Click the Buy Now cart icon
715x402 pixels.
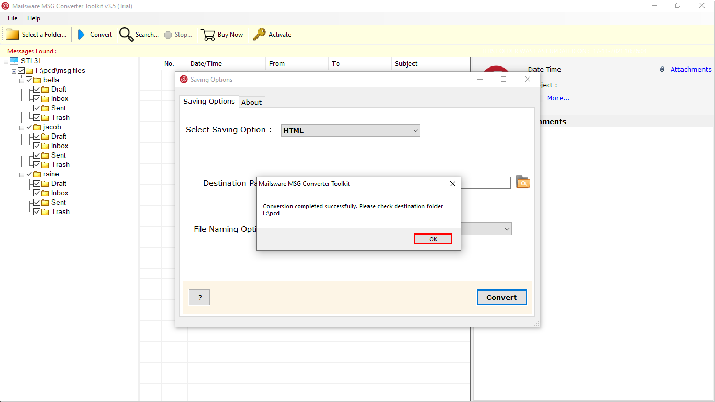pos(208,35)
